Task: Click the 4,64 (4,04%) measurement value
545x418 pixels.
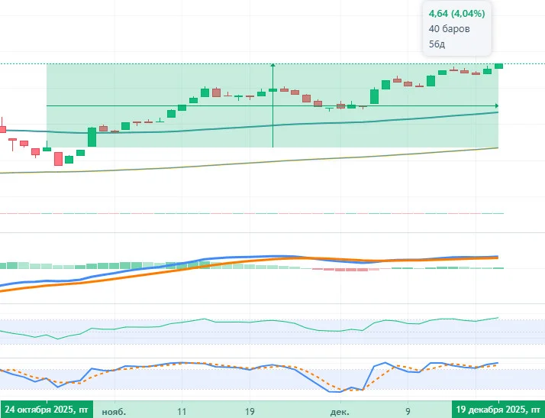Action: click(456, 14)
